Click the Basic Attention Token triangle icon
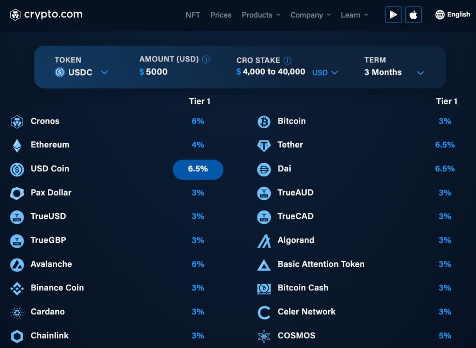The width and height of the screenshot is (476, 348). 264,265
